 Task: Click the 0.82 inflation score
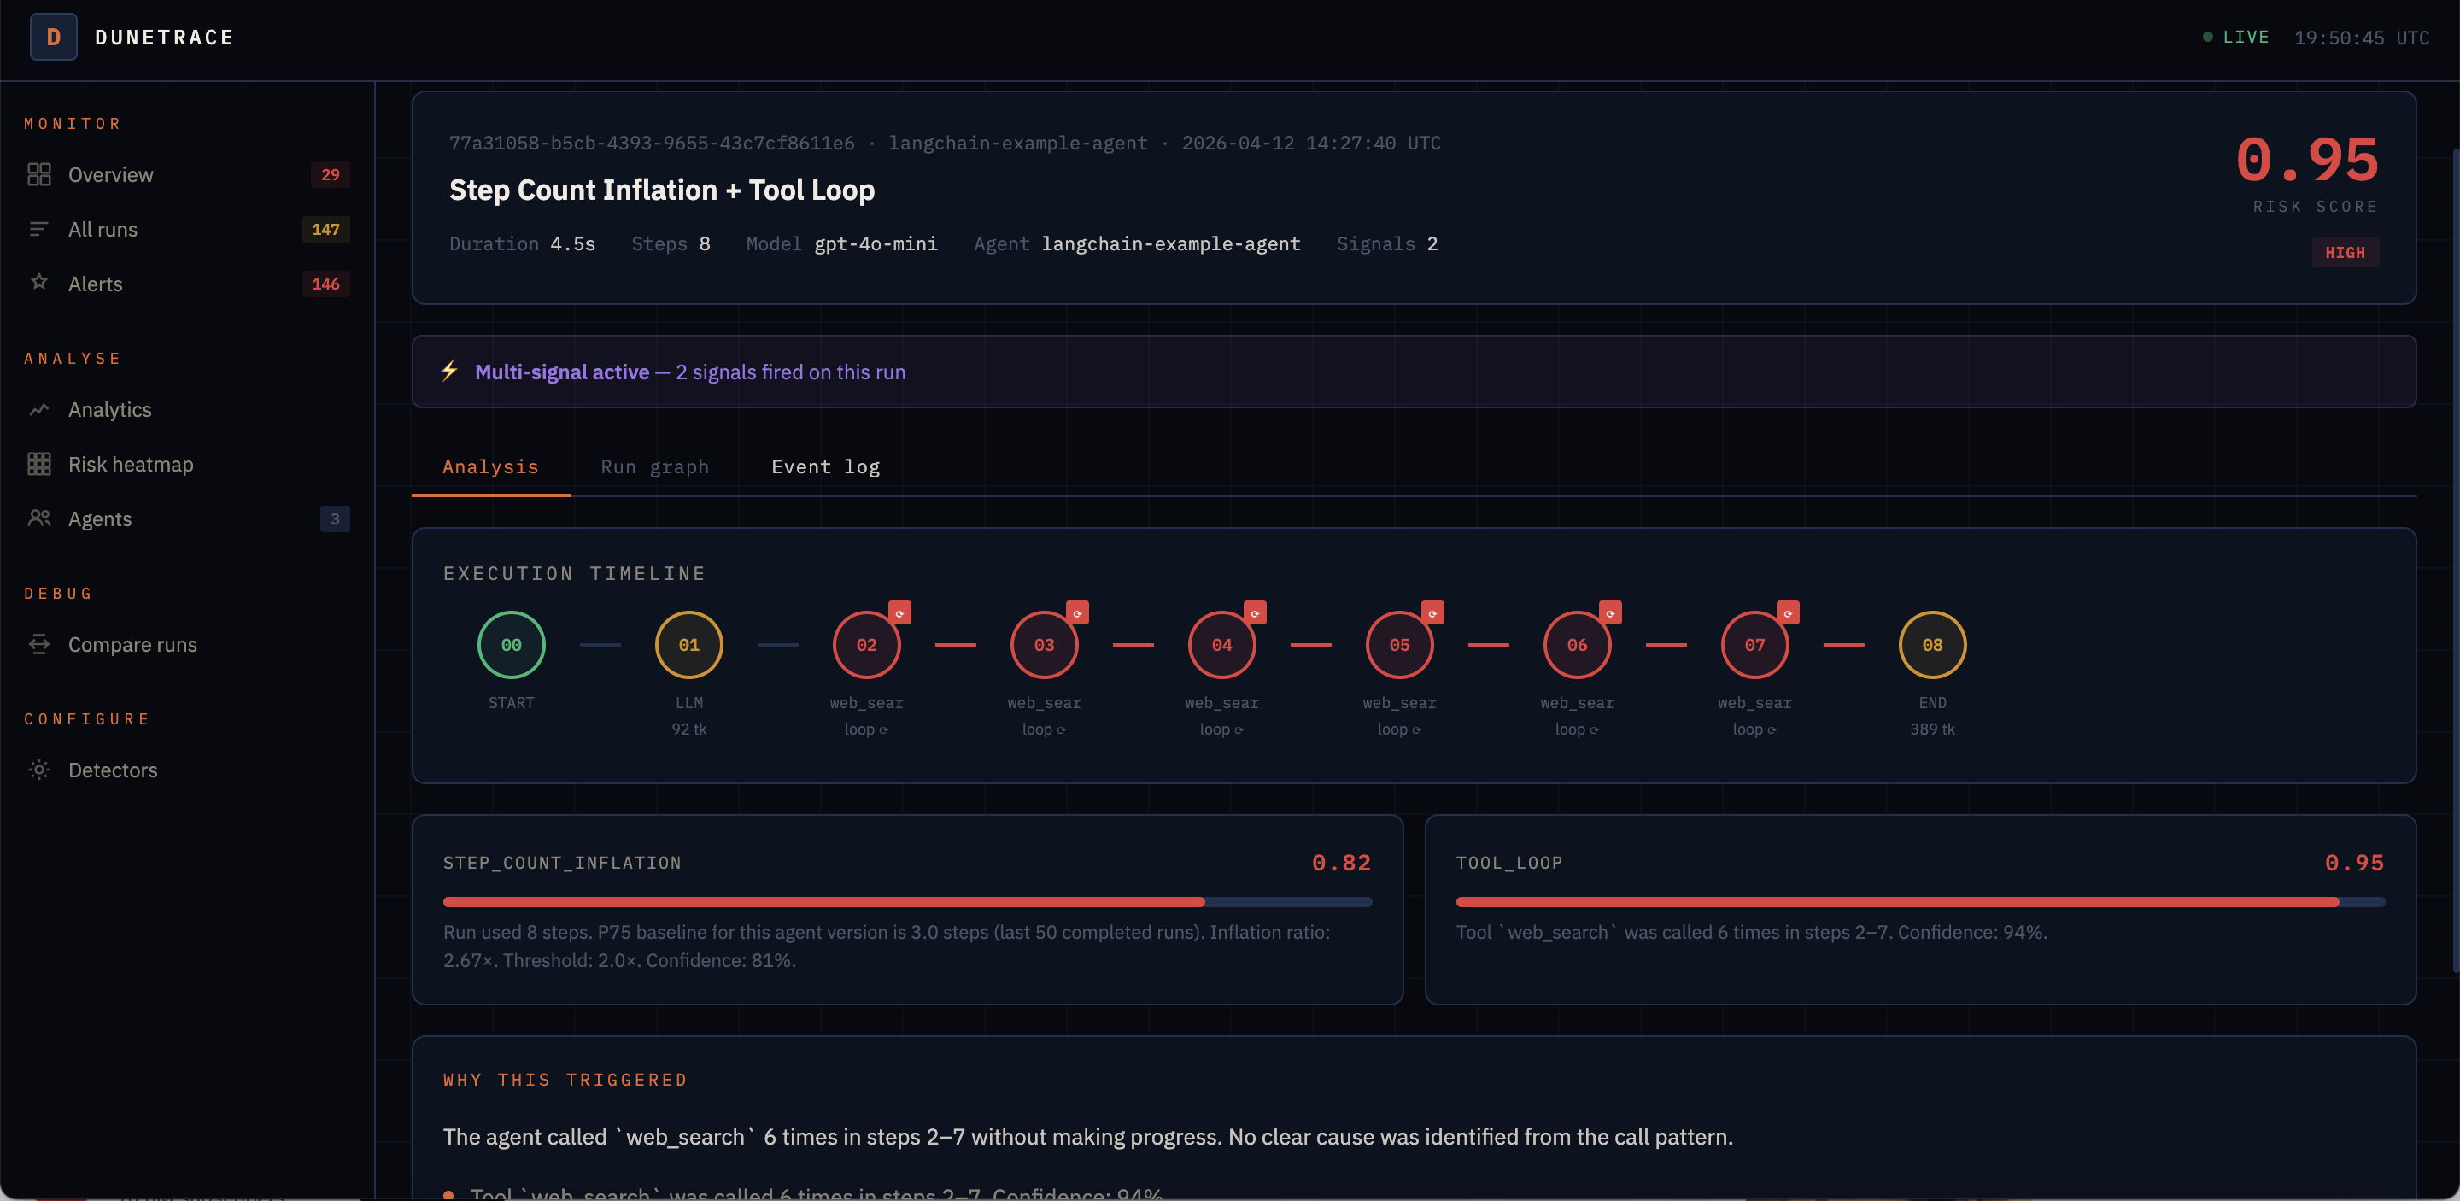(x=1342, y=863)
